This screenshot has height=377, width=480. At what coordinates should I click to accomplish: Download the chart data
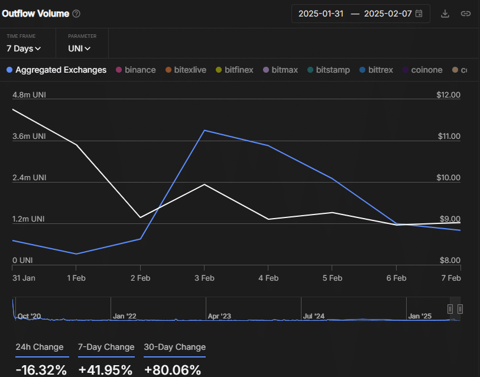point(445,14)
